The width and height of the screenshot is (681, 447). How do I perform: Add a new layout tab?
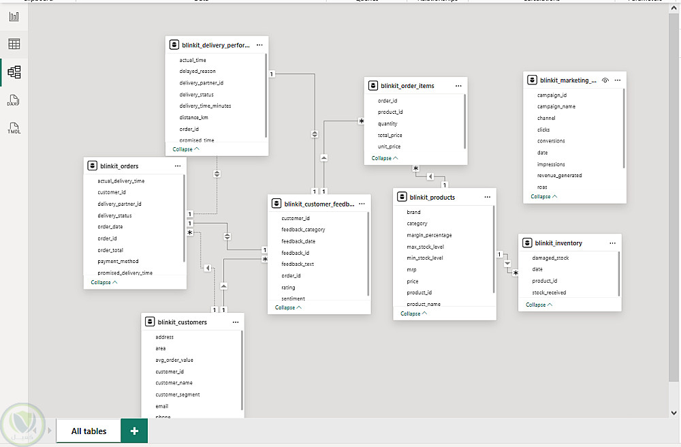click(x=134, y=431)
